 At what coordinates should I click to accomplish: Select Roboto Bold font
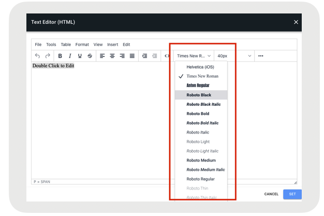click(x=201, y=113)
